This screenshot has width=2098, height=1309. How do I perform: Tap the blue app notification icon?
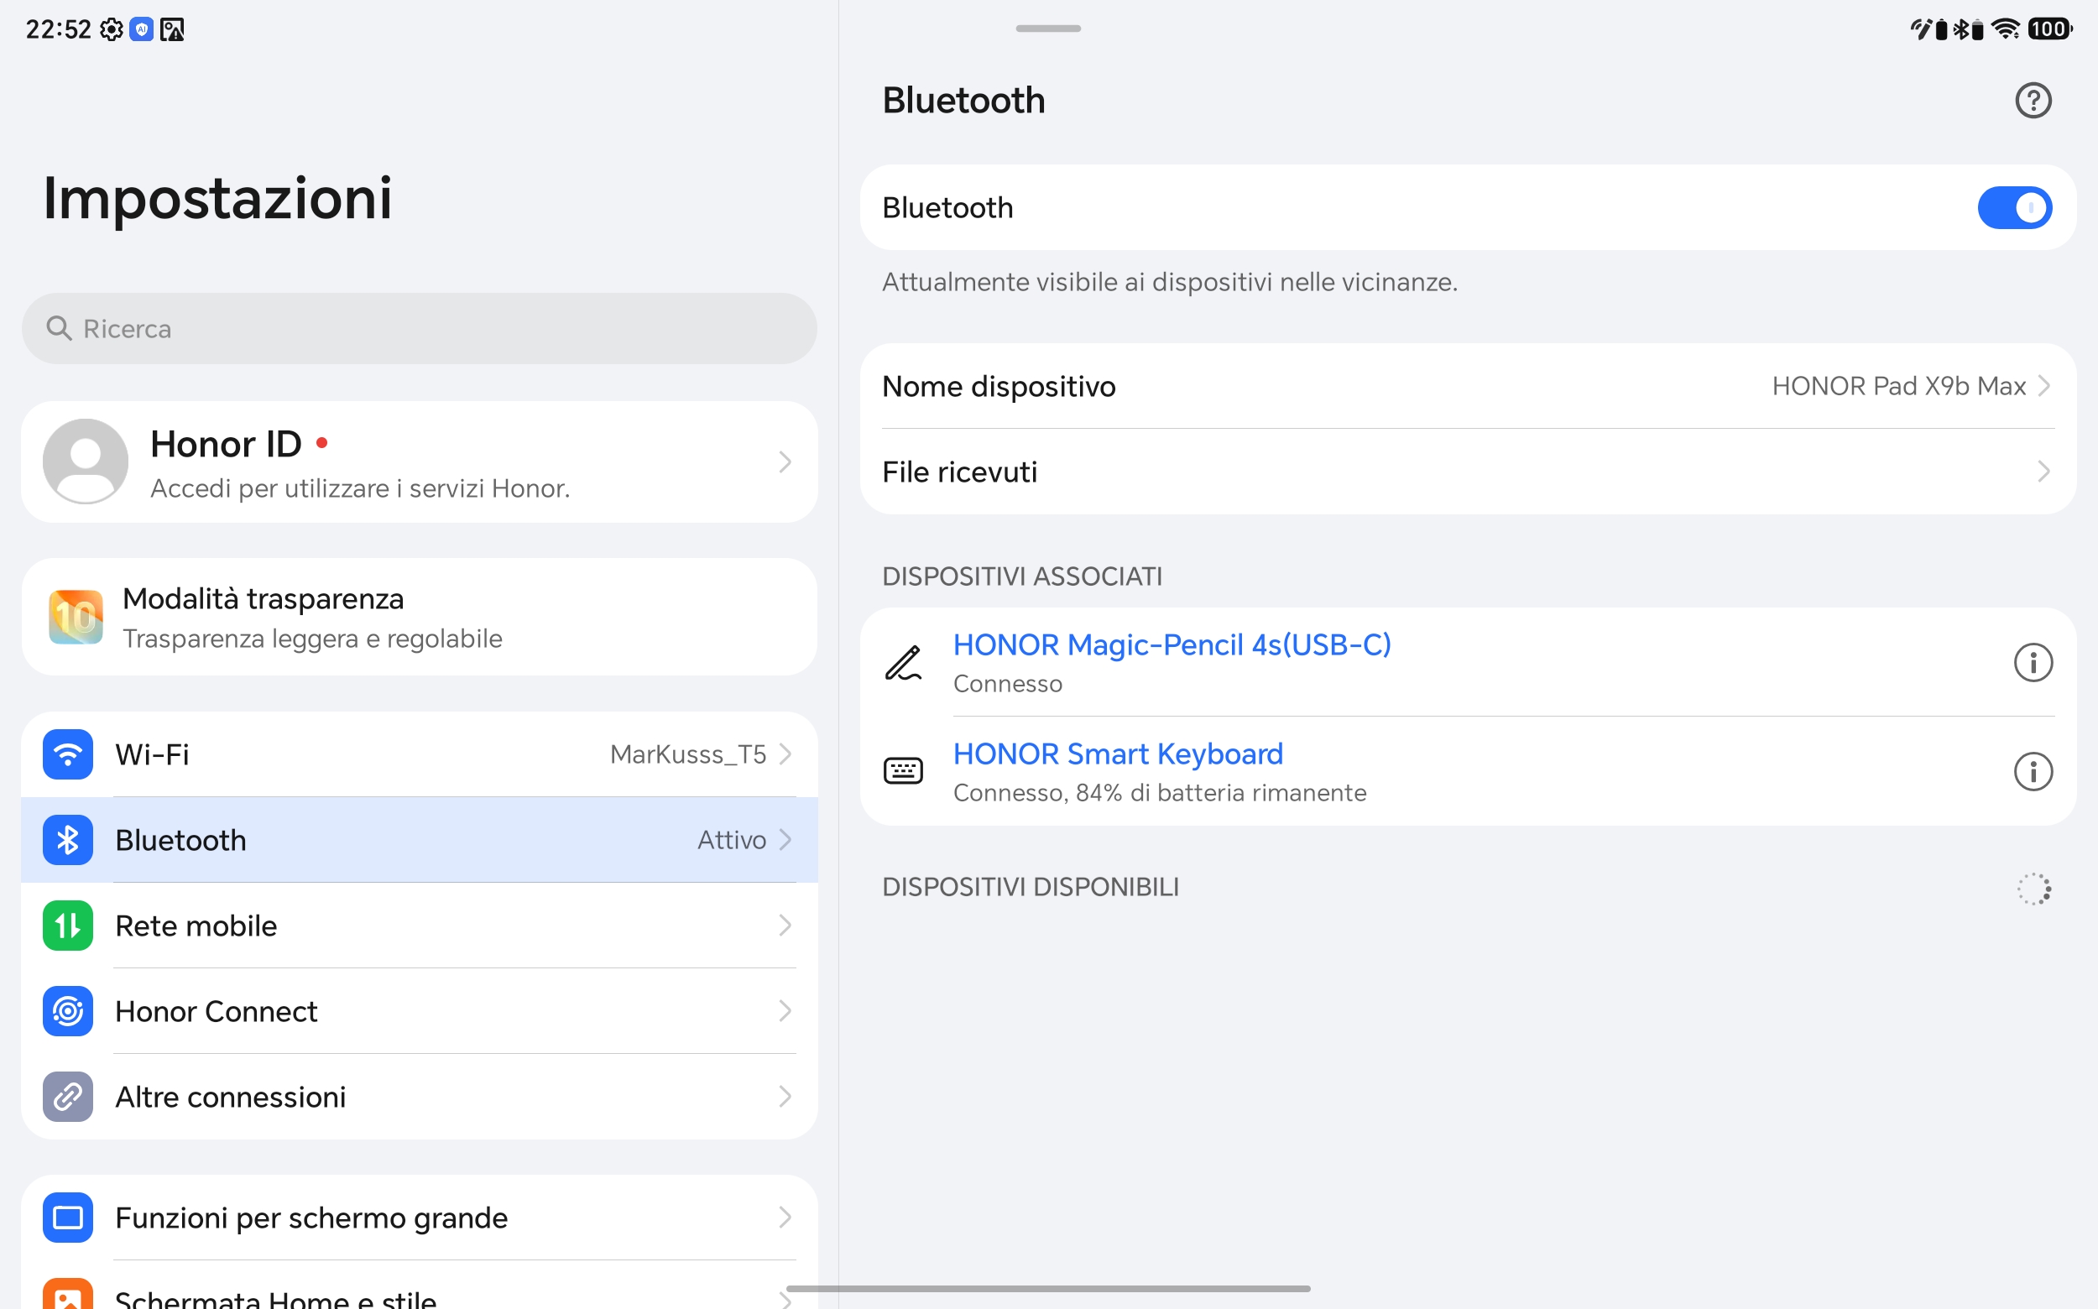pos(141,29)
